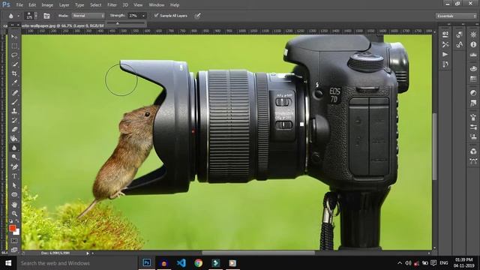Click the red foreground color swatch
The image size is (480, 270).
pos(12,228)
